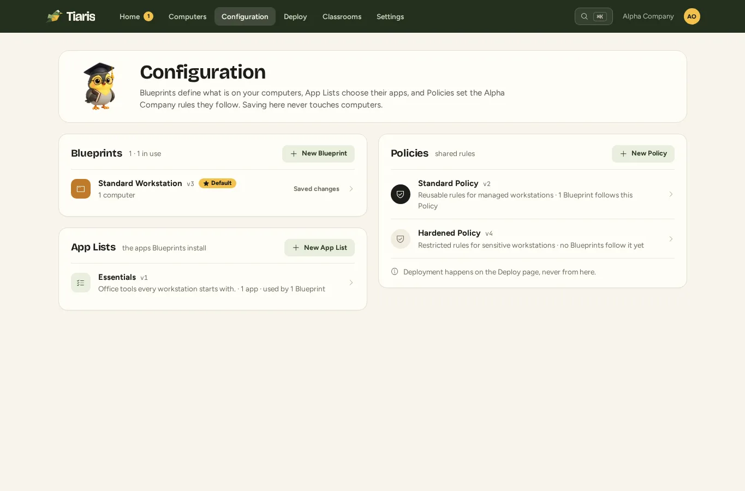Image resolution: width=745 pixels, height=491 pixels.
Task: Expand the Standard Workstation row chevron
Action: coord(351,189)
